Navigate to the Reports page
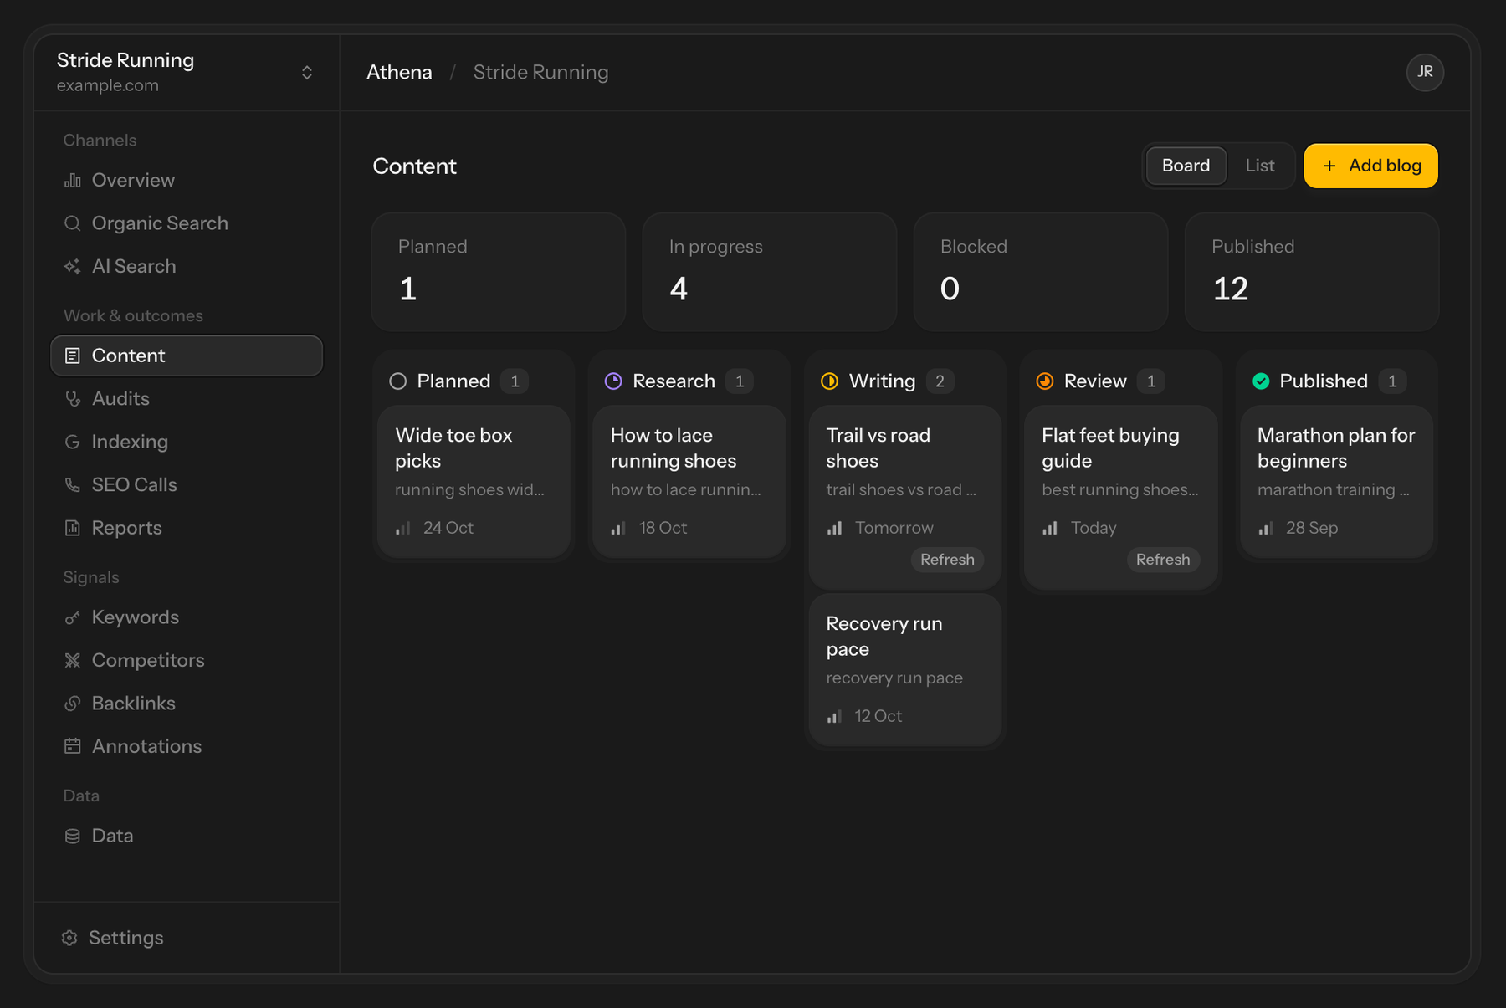Viewport: 1506px width, 1008px height. (187, 528)
